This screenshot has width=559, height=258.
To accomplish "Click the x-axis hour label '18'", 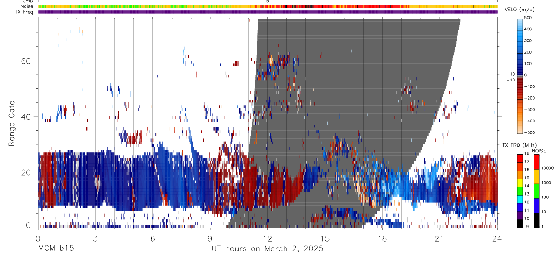I will coord(382,238).
